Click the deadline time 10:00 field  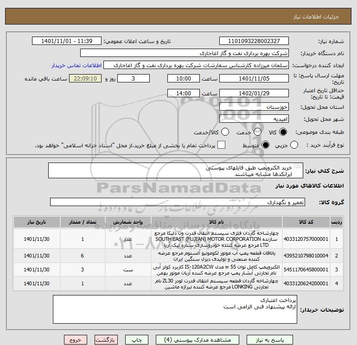coord(184,79)
